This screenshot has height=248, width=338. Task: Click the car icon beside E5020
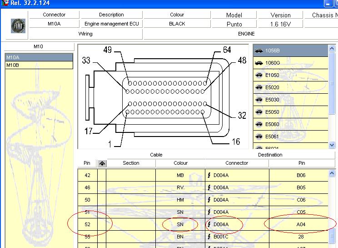coord(258,87)
